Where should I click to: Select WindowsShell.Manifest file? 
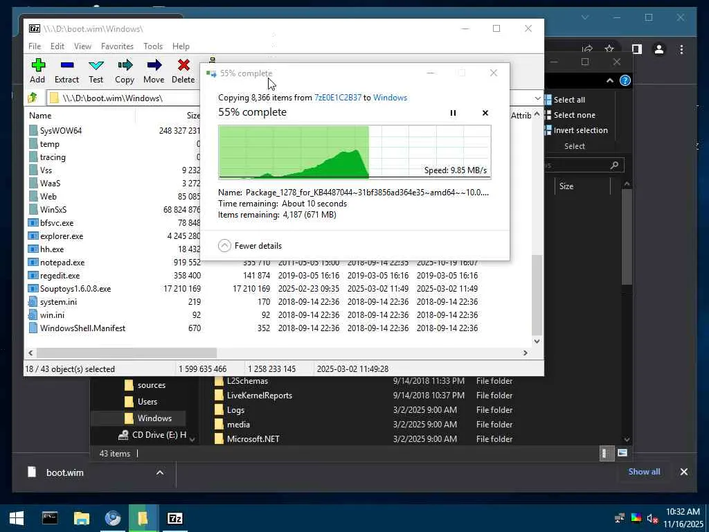pos(82,328)
